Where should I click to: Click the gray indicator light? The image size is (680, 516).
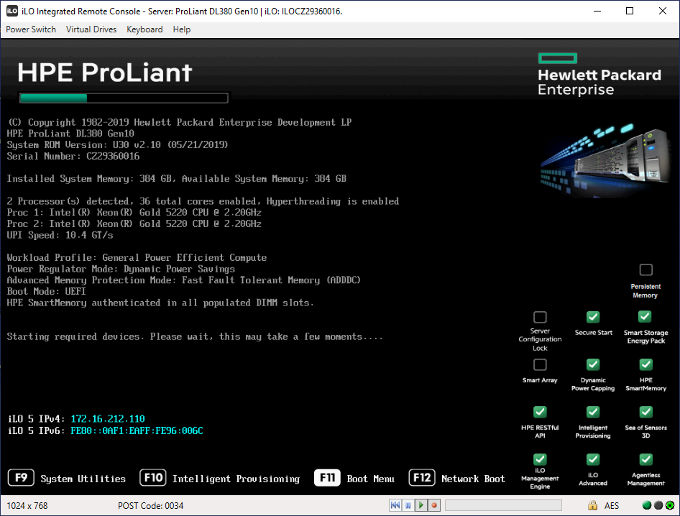click(x=658, y=505)
